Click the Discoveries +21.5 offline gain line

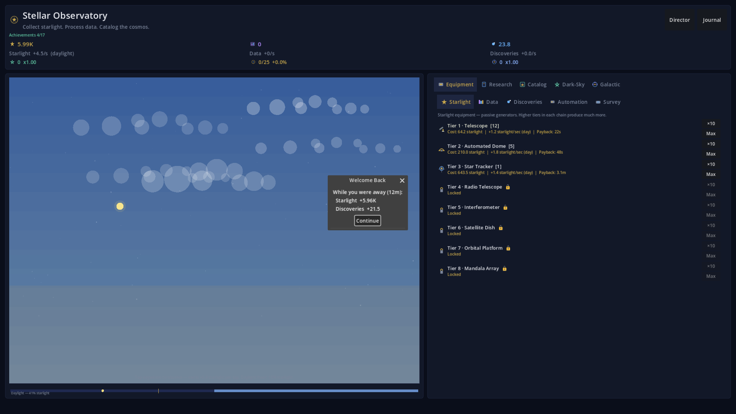point(358,209)
